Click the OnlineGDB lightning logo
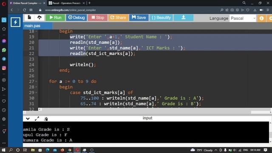Image resolution: width=272 pixels, height=153 pixels. (x=15, y=22)
